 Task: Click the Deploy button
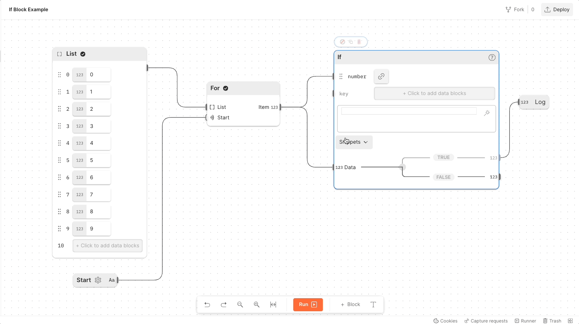(x=557, y=10)
